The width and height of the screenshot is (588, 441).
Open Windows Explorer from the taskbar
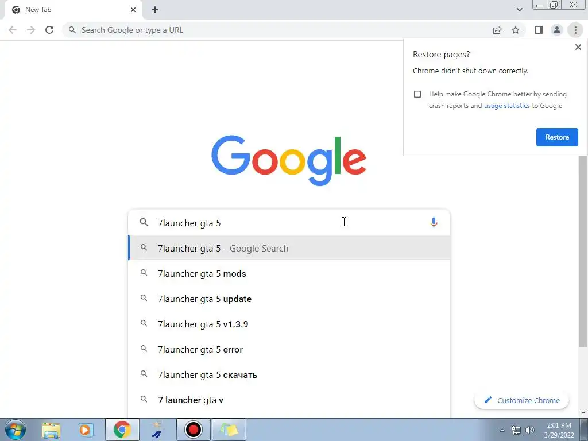pos(51,430)
